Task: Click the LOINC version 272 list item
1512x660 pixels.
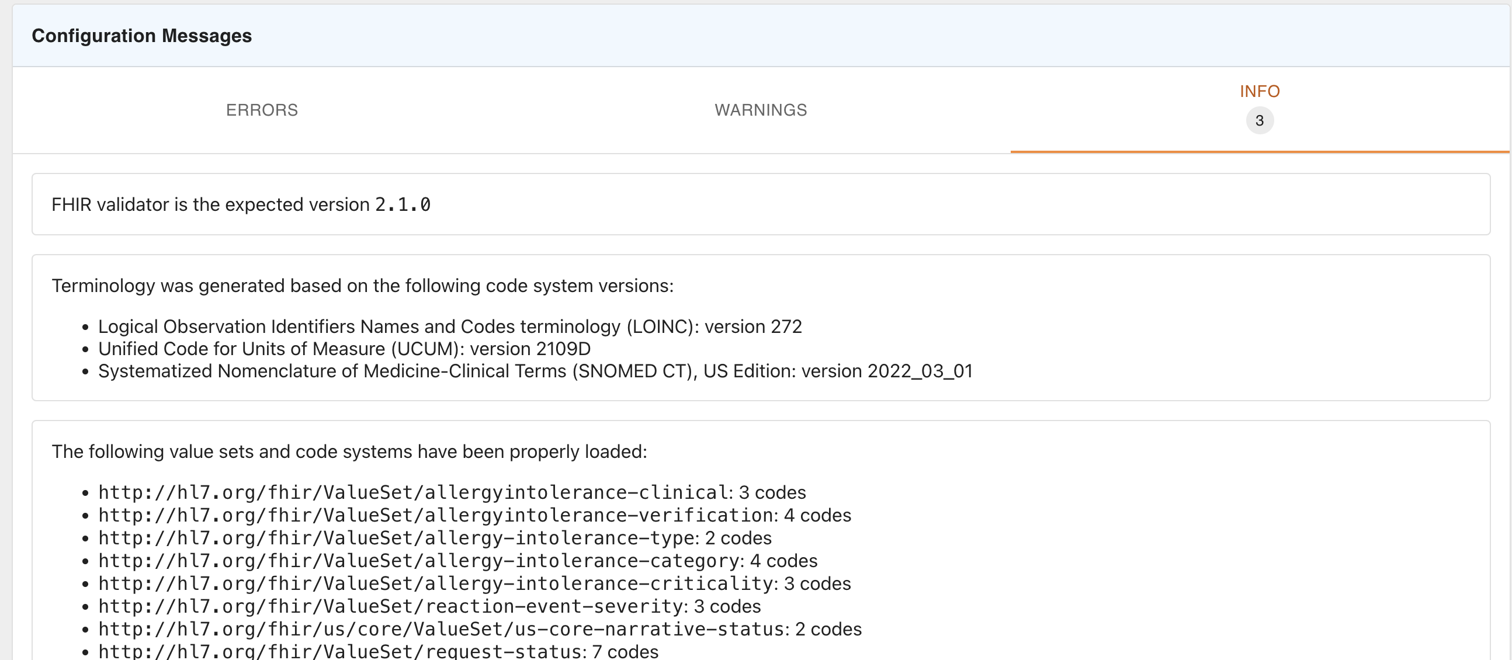Action: pos(449,326)
